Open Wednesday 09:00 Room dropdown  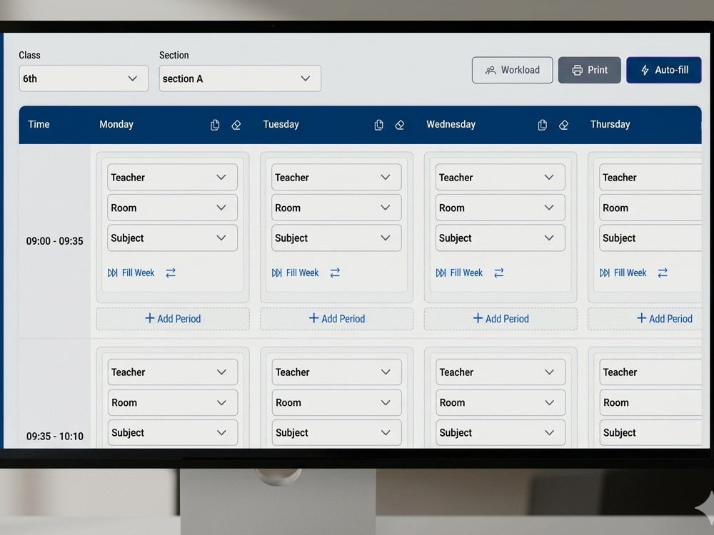501,208
